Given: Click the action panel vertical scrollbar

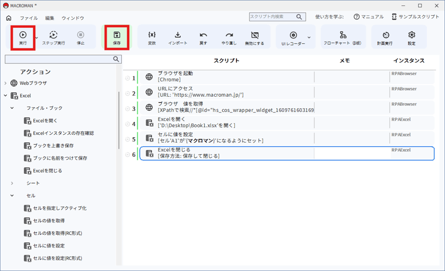Looking at the screenshot, I should pos(118,120).
